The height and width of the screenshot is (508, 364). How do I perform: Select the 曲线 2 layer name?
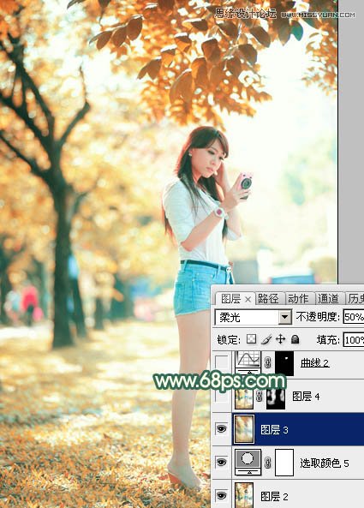(315, 363)
